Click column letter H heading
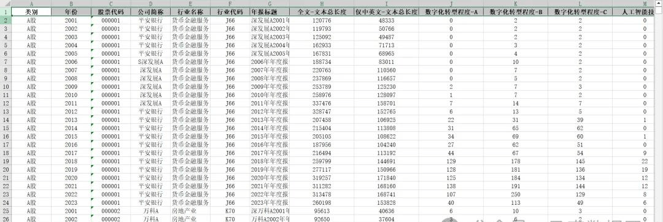The width and height of the screenshot is (663, 222). pos(321,4)
